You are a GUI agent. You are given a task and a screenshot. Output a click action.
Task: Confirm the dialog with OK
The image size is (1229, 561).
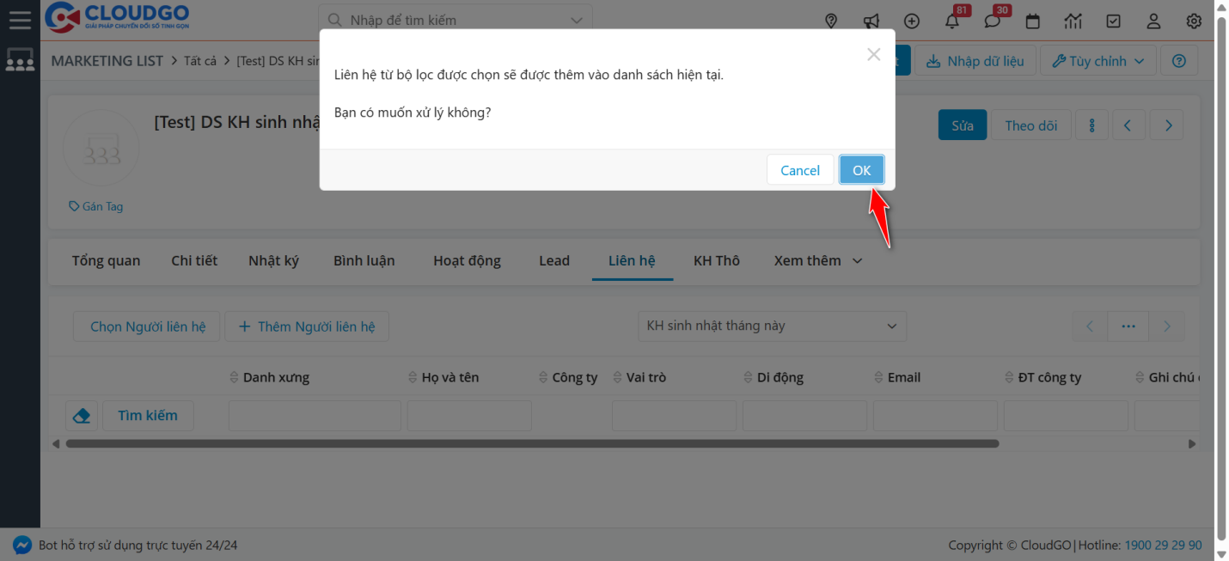pos(862,169)
